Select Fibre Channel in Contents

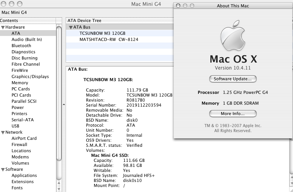(x=25, y=64)
